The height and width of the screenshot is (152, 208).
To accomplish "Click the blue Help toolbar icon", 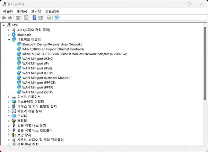I will click(34, 18).
